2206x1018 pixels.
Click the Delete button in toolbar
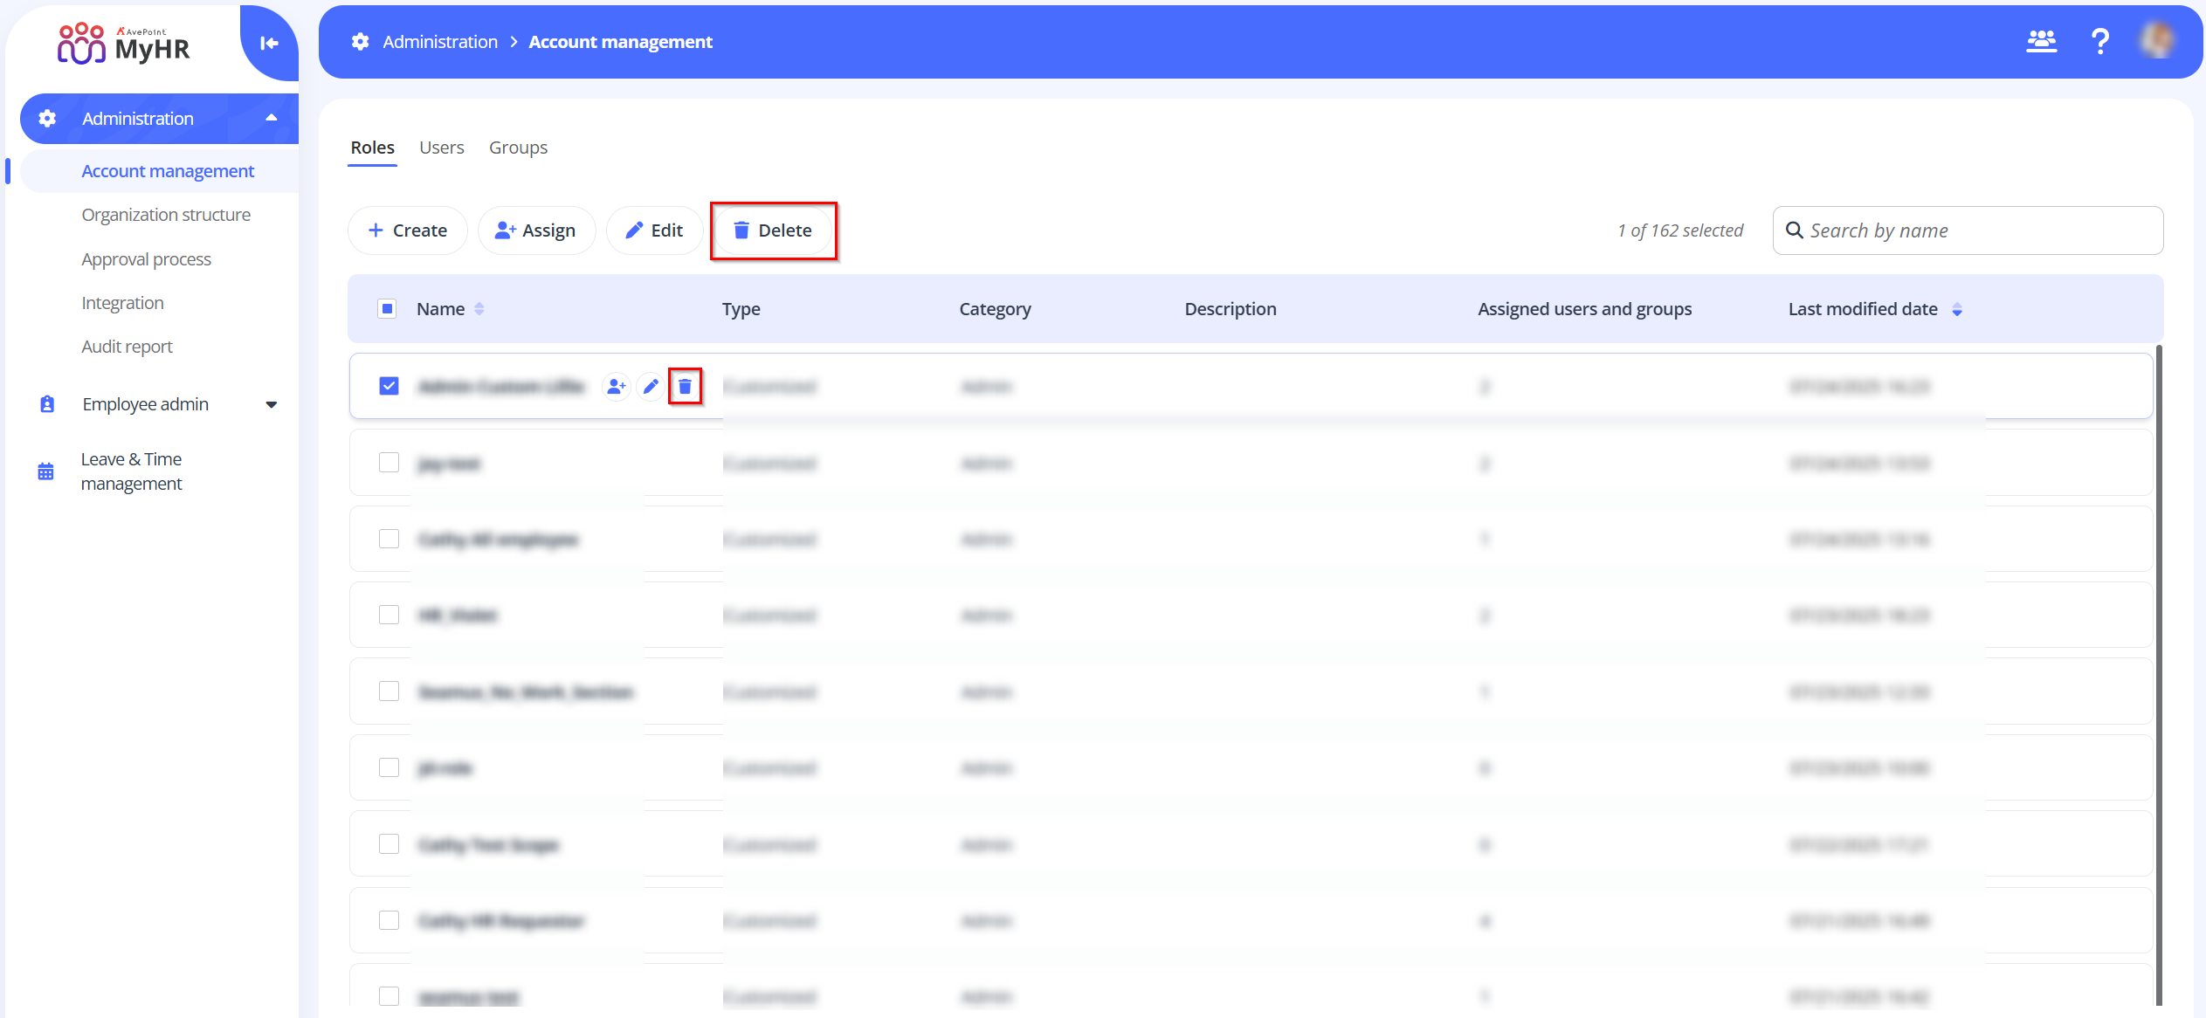(x=773, y=230)
